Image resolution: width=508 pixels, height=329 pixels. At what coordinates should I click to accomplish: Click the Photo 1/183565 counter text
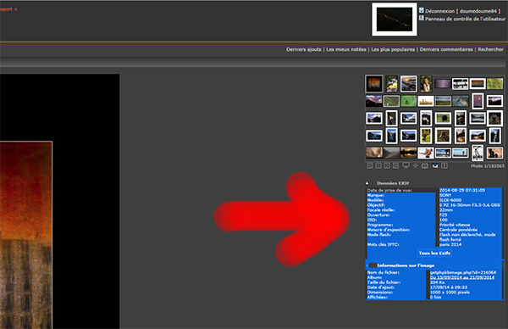point(488,166)
